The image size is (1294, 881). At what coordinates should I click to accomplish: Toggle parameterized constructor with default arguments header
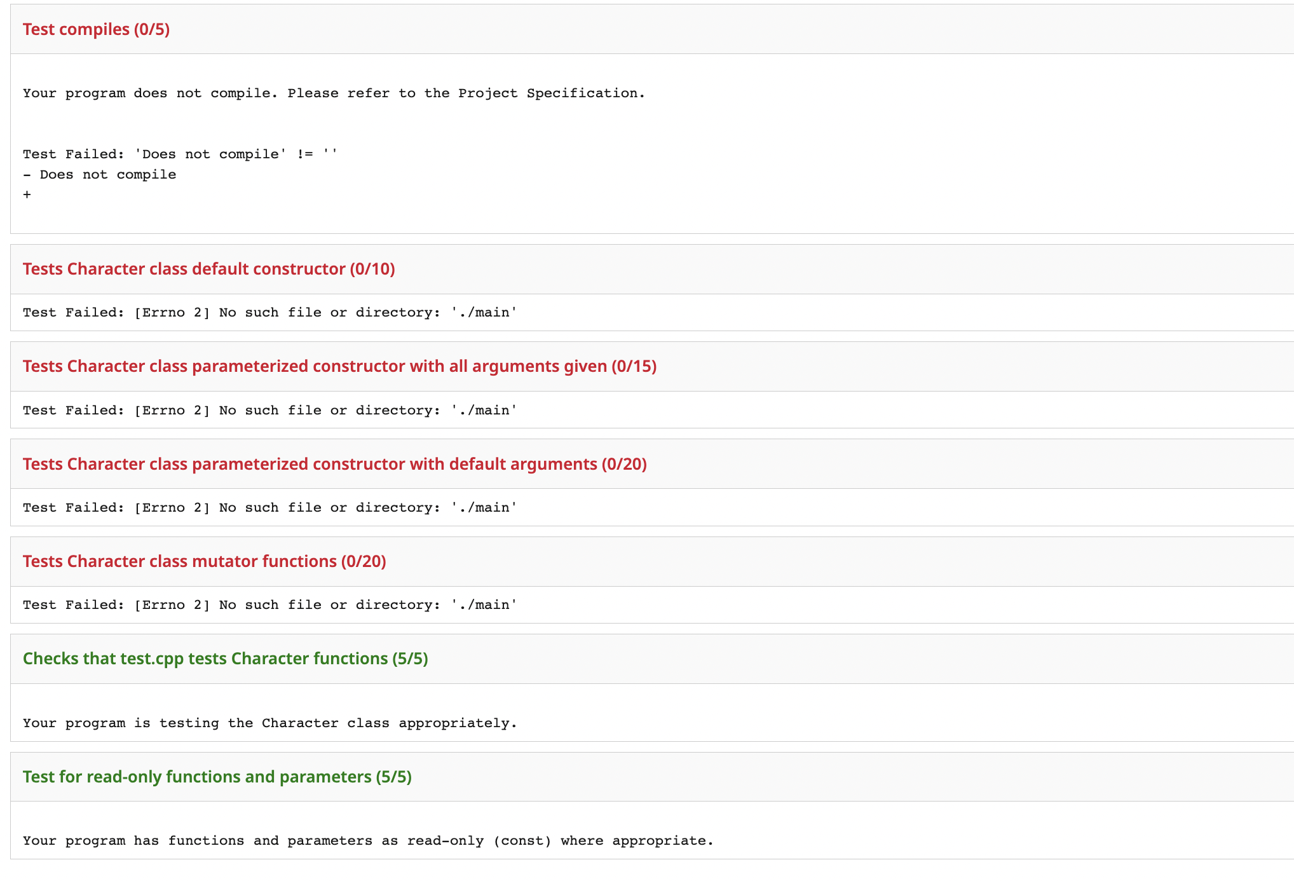[x=334, y=464]
